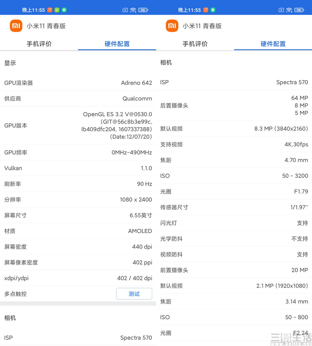Switch to 手机评价 tab in left screenshot
Screen dimensions: 312x346
(39, 44)
